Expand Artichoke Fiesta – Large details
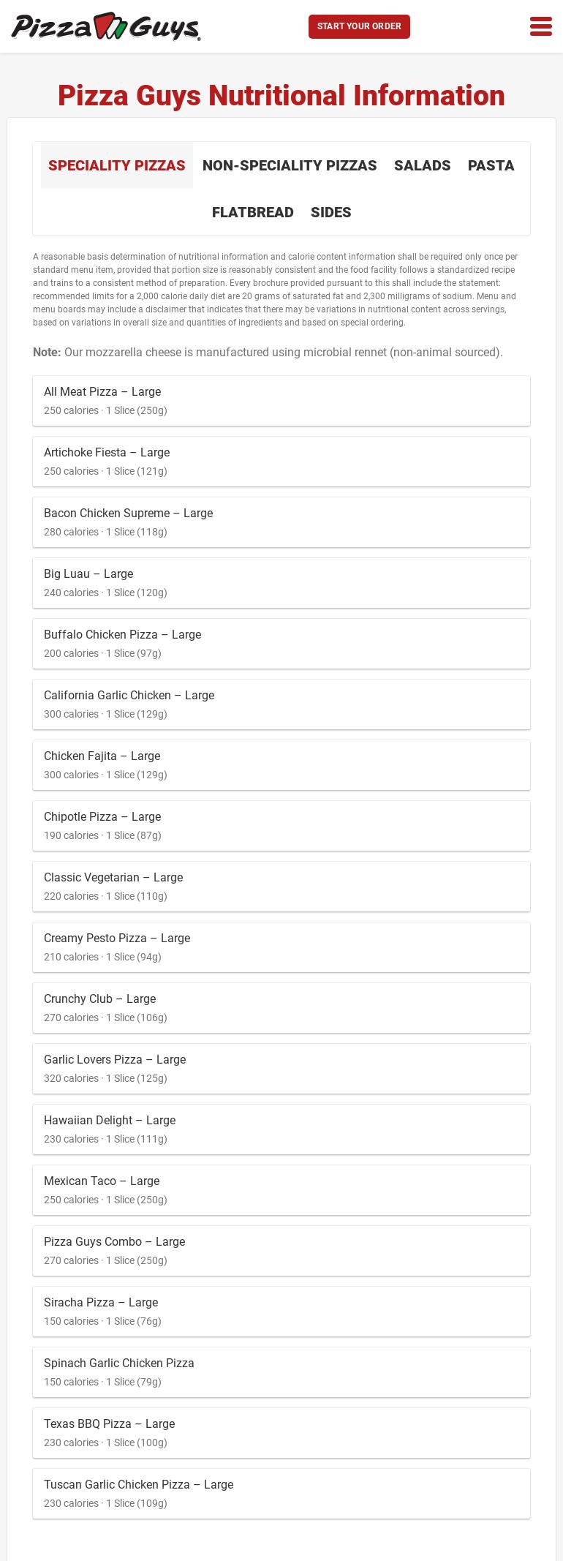This screenshot has width=563, height=1561. pos(281,462)
